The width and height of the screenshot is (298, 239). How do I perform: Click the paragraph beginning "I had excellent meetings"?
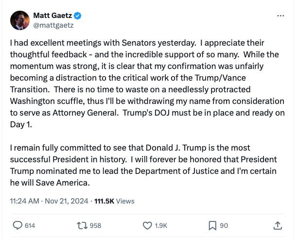click(147, 84)
